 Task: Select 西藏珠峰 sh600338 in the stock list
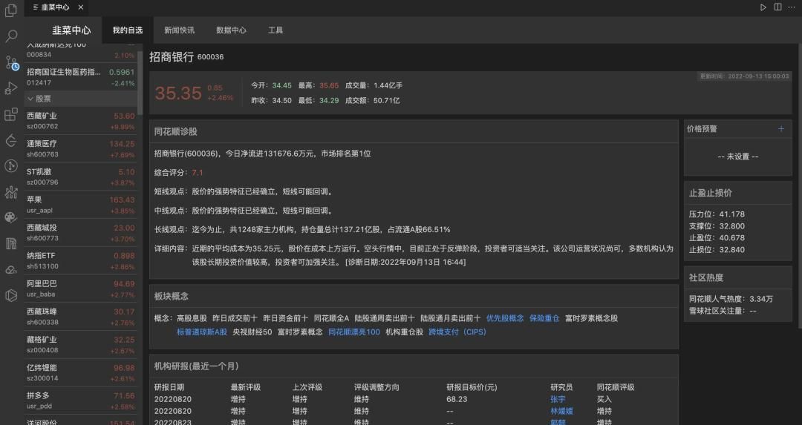80,317
